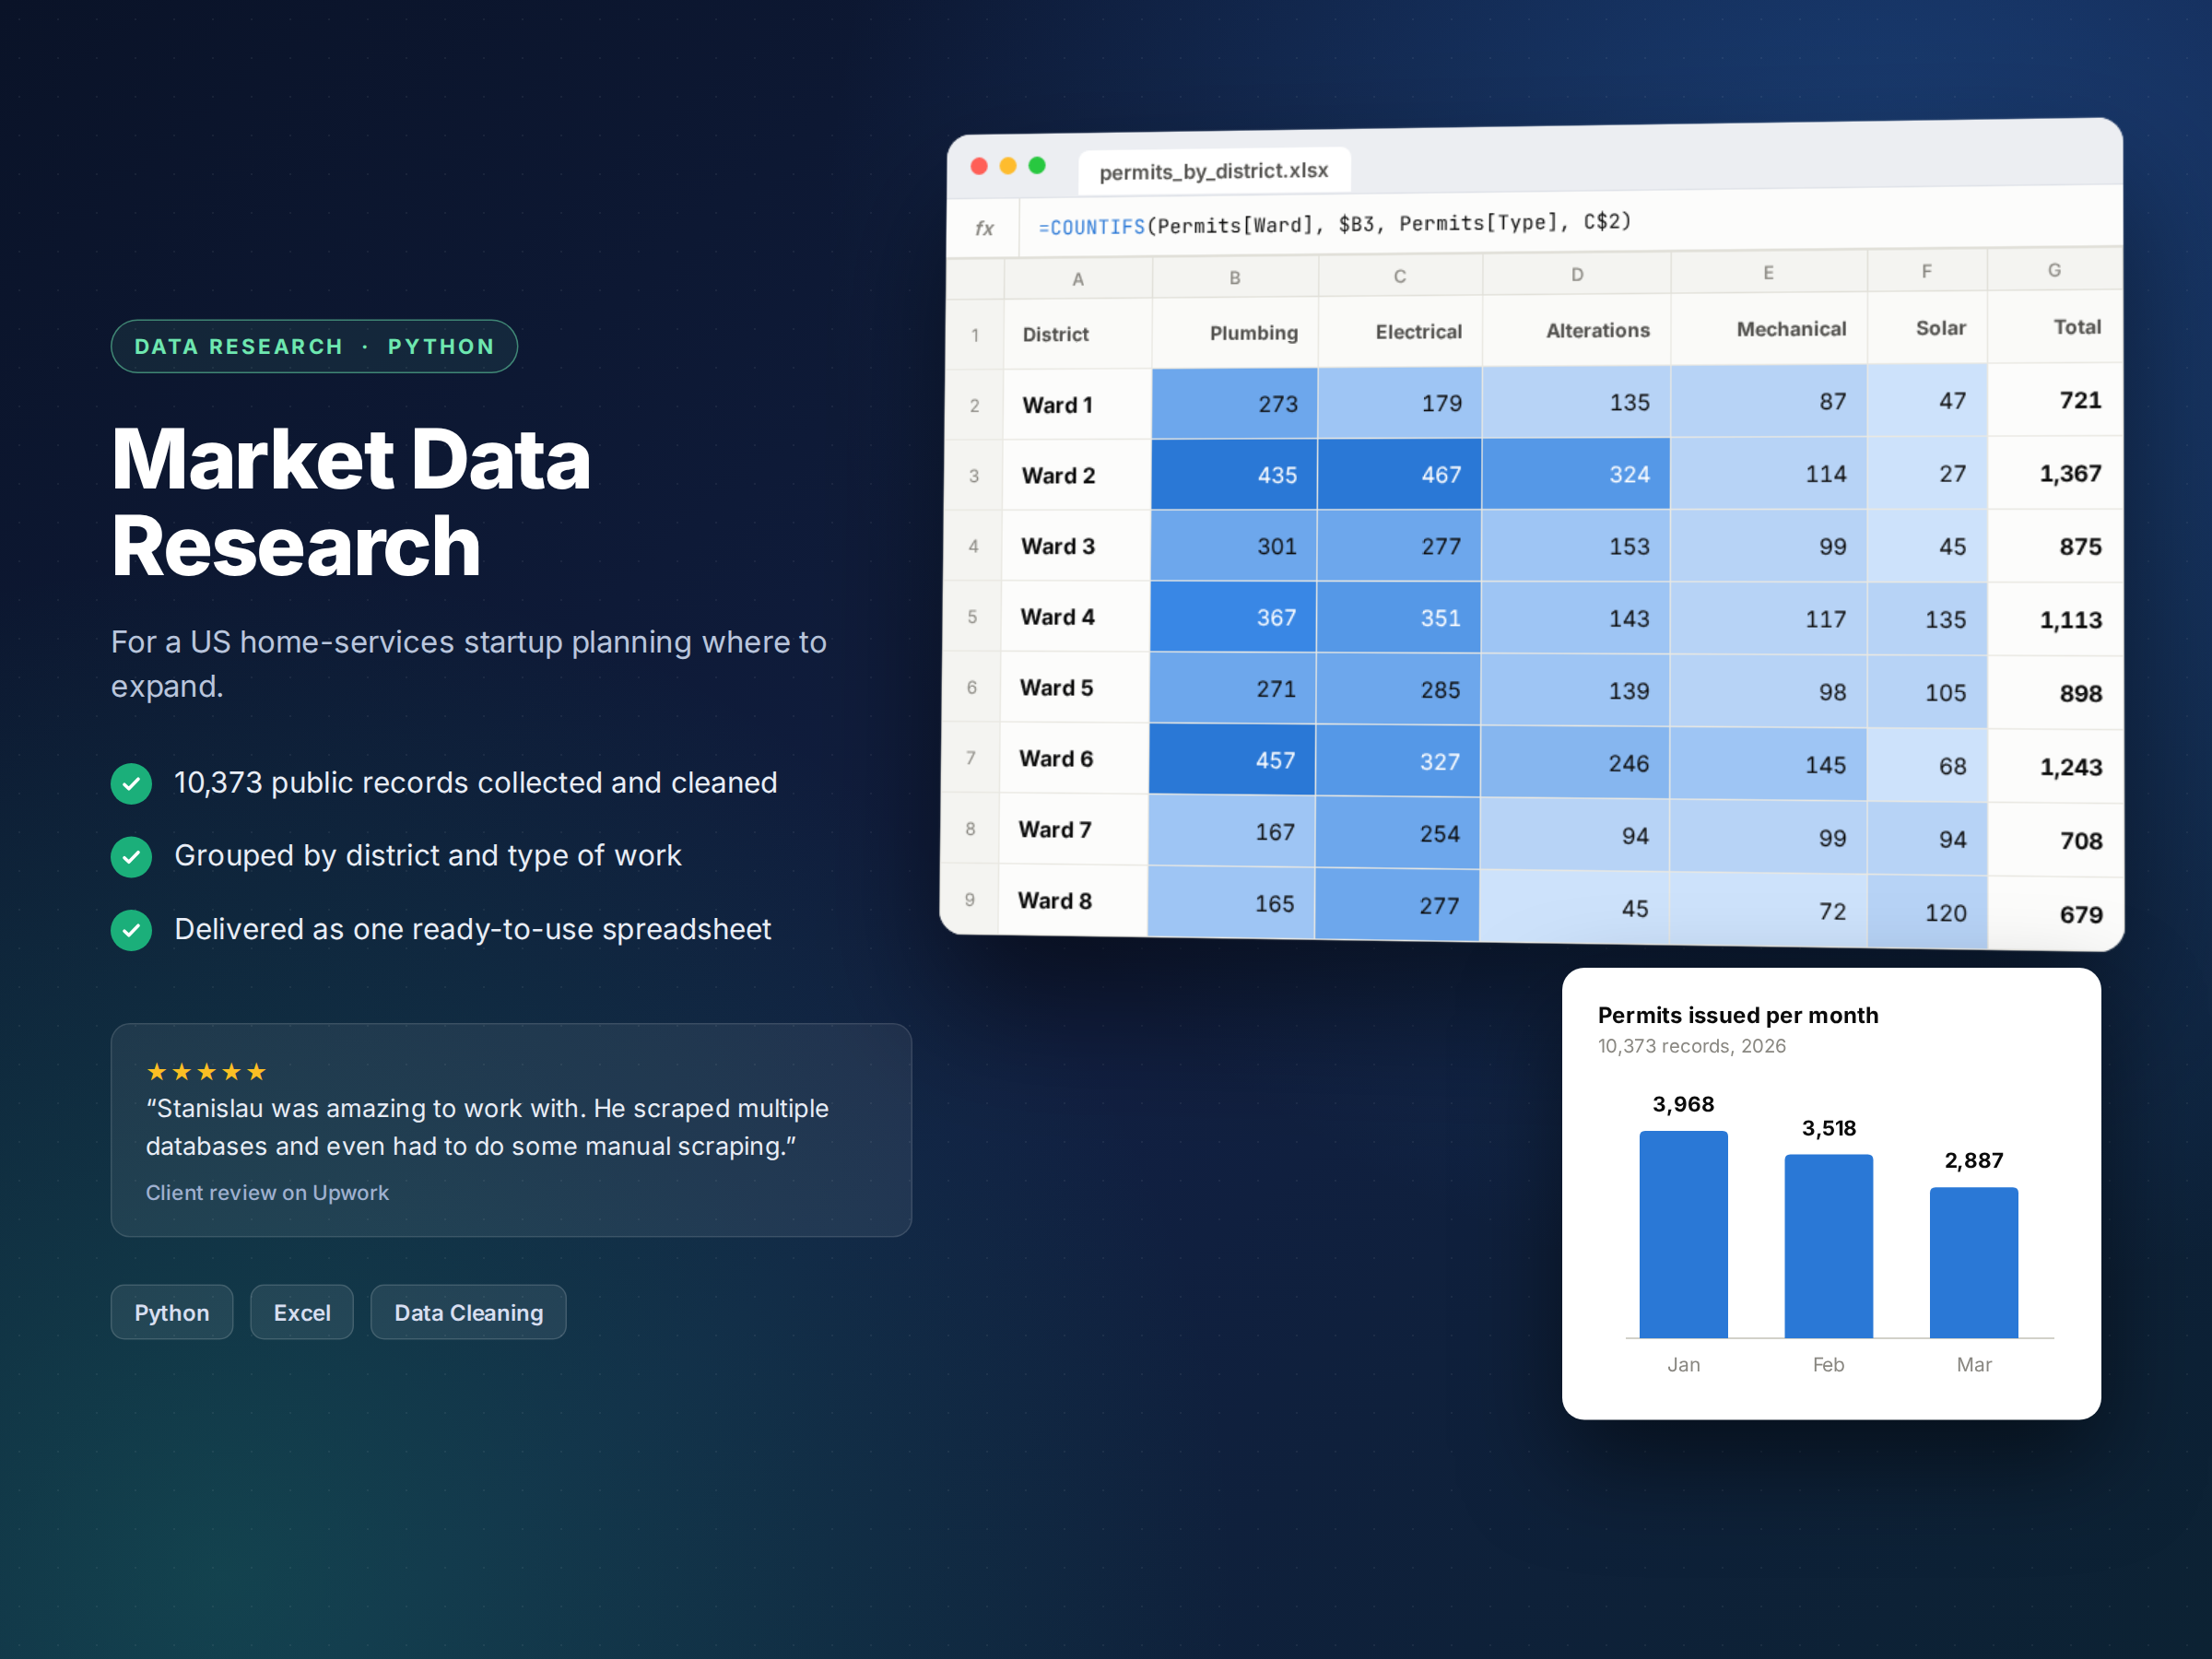Click the 'Solar' header cell
This screenshot has width=2212, height=1659.
(x=1927, y=327)
